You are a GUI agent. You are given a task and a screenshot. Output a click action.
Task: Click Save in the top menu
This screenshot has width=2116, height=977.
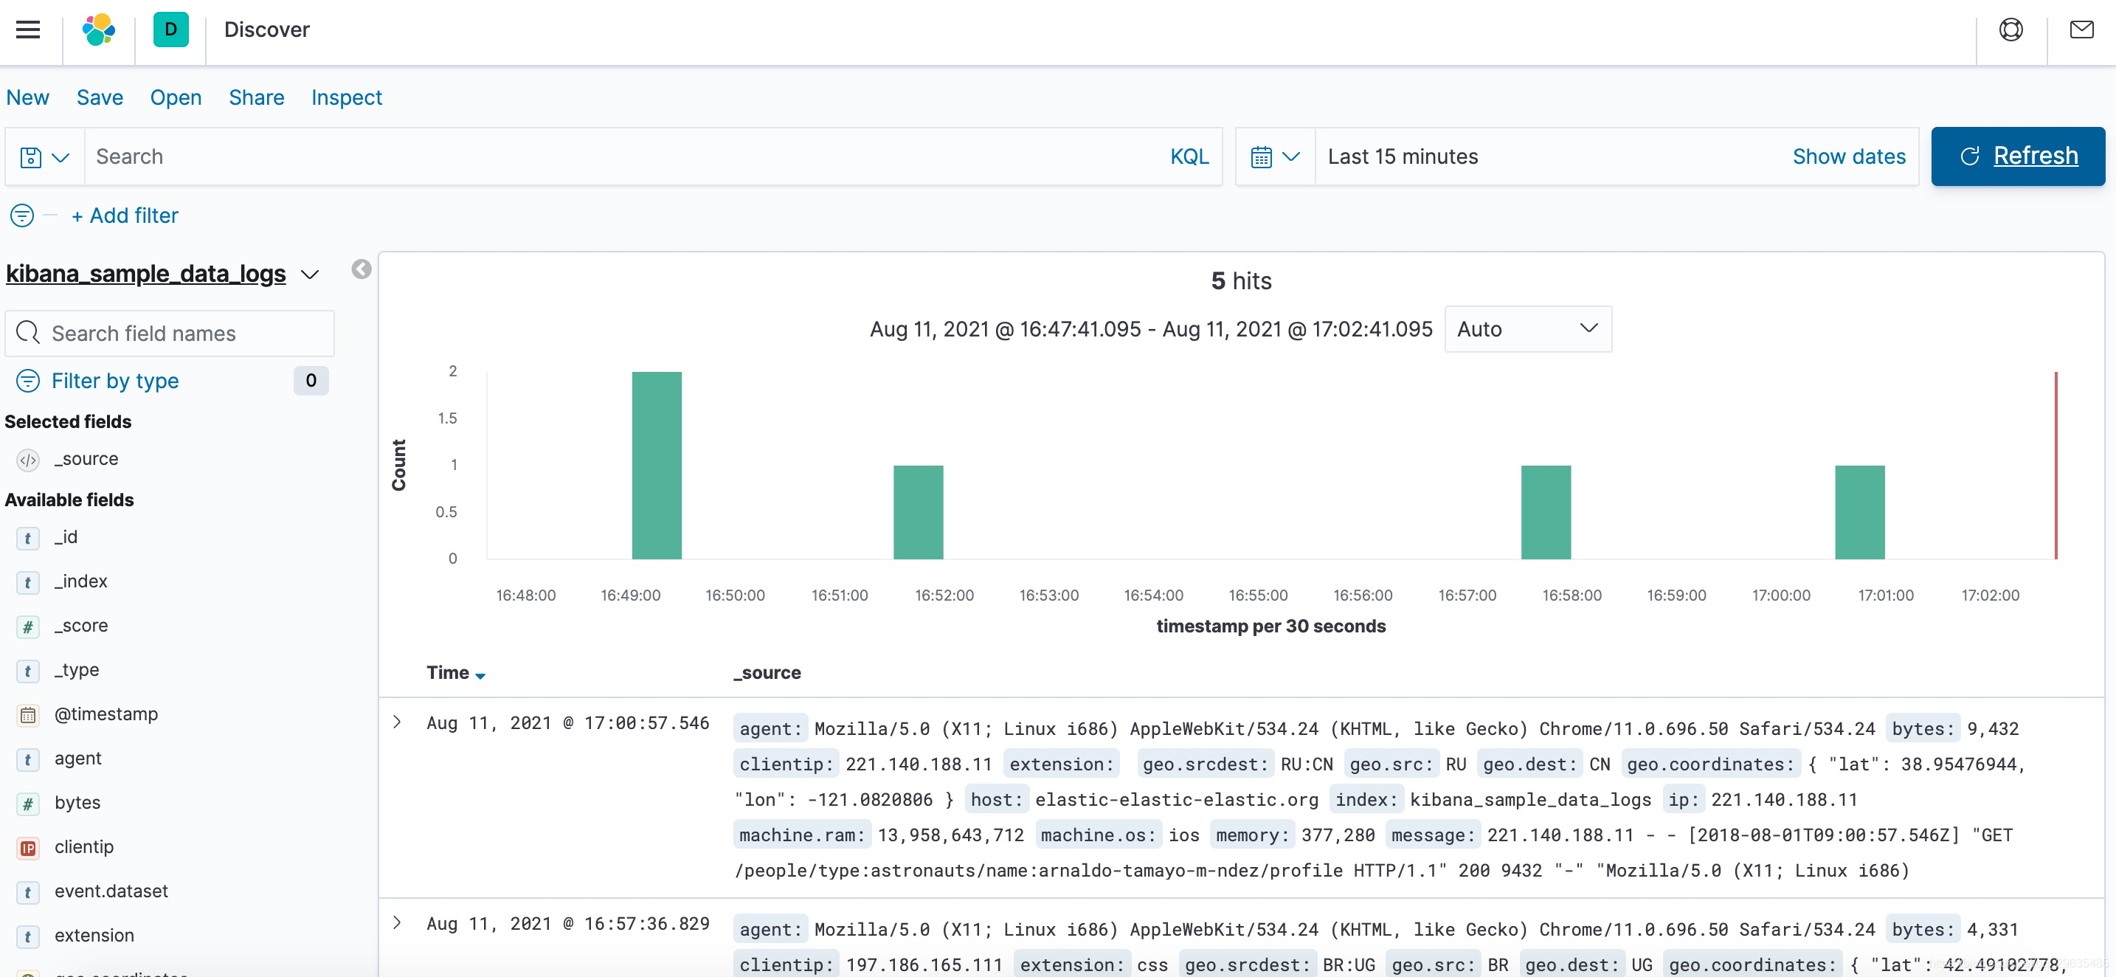click(x=100, y=98)
